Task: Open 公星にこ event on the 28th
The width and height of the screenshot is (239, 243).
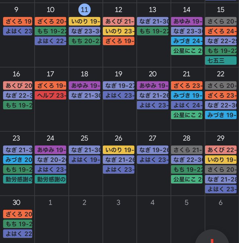Action: tap(187, 179)
